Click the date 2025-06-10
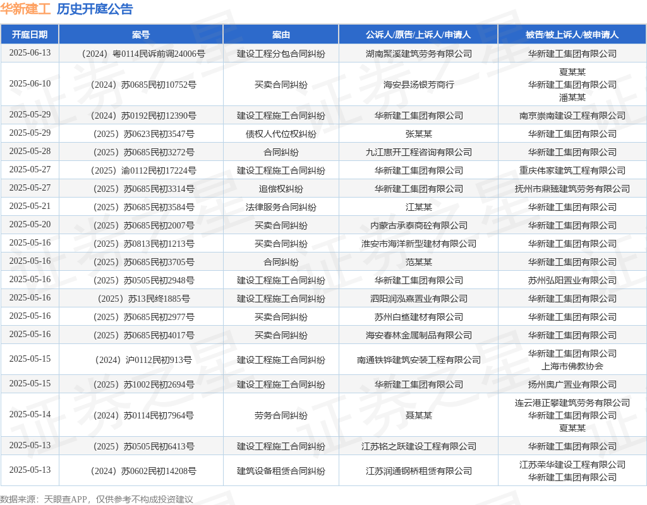The image size is (647, 505). [x=30, y=84]
